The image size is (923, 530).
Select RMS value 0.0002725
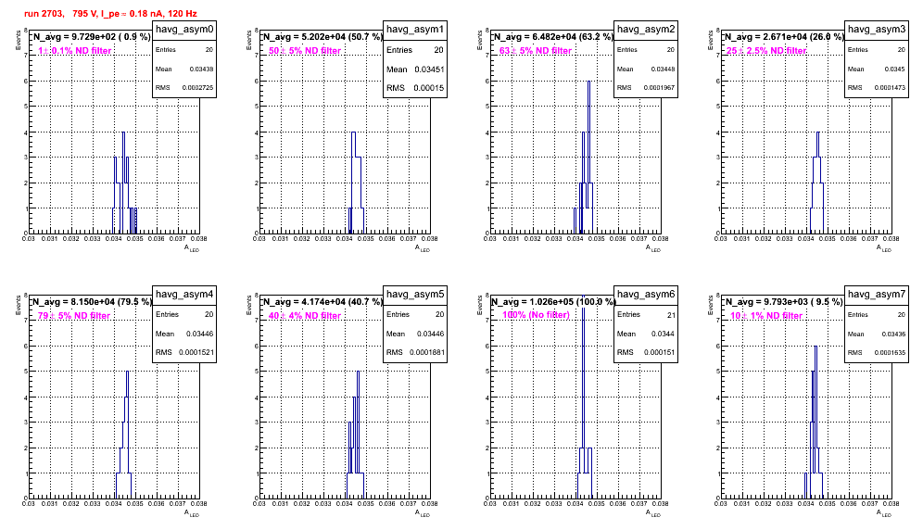point(197,88)
